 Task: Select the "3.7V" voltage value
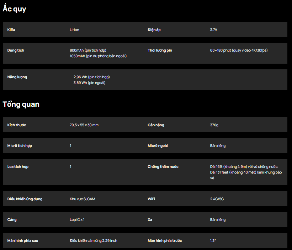213,30
